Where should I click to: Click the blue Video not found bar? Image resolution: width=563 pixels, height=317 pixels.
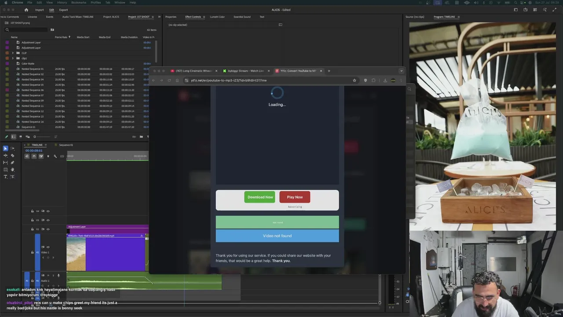[277, 236]
